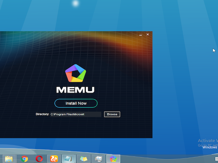Image resolution: width=218 pixels, height=163 pixels.
Task: Open Sticky Notes taskbar icon
Action: [x=84, y=159]
